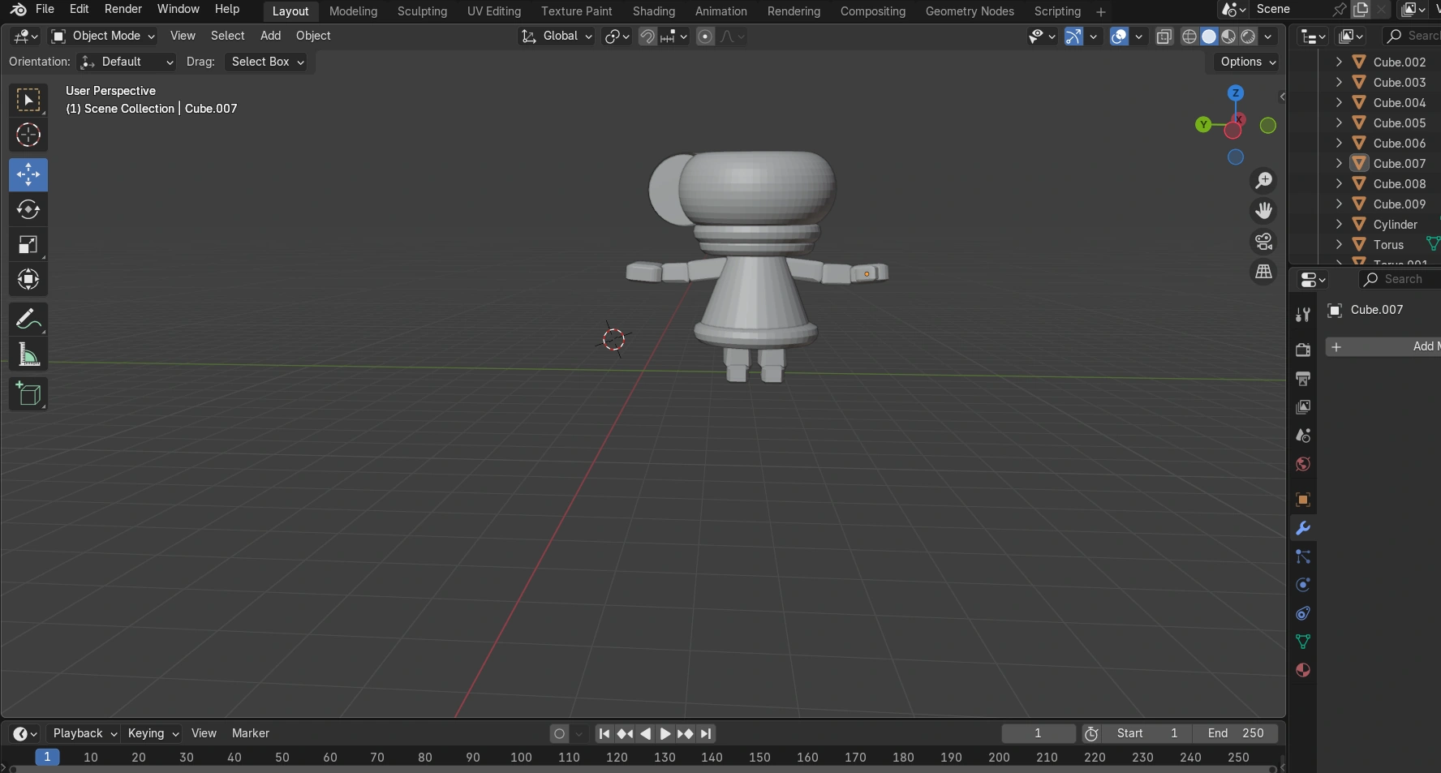This screenshot has width=1441, height=773.
Task: Jump to the last frame in timeline
Action: (707, 733)
